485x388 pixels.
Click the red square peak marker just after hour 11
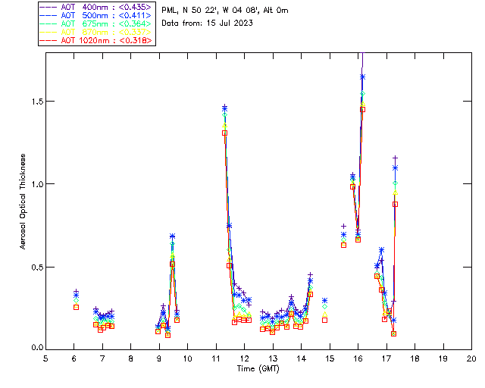click(x=225, y=133)
